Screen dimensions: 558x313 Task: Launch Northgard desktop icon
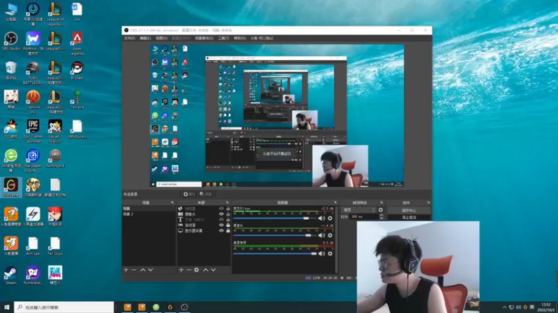coord(55,158)
